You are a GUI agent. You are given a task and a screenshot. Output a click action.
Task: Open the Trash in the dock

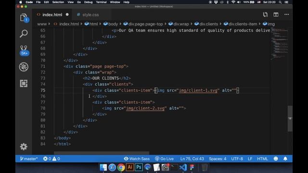click(x=205, y=167)
